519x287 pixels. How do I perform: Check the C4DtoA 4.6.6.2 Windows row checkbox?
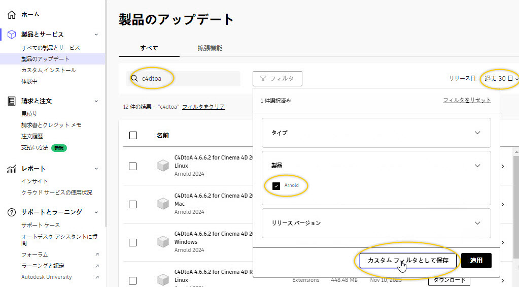click(x=133, y=242)
